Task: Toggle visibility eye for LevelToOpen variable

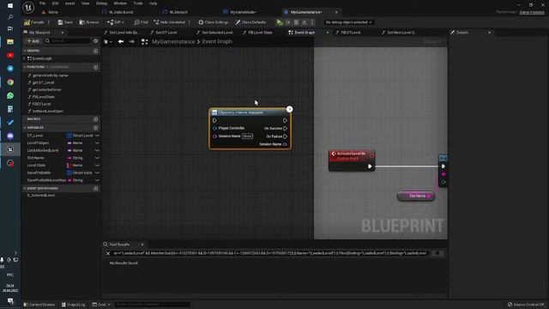Action: 97,143
